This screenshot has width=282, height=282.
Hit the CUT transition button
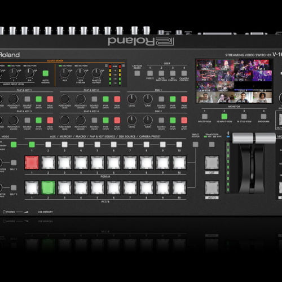click(212, 162)
